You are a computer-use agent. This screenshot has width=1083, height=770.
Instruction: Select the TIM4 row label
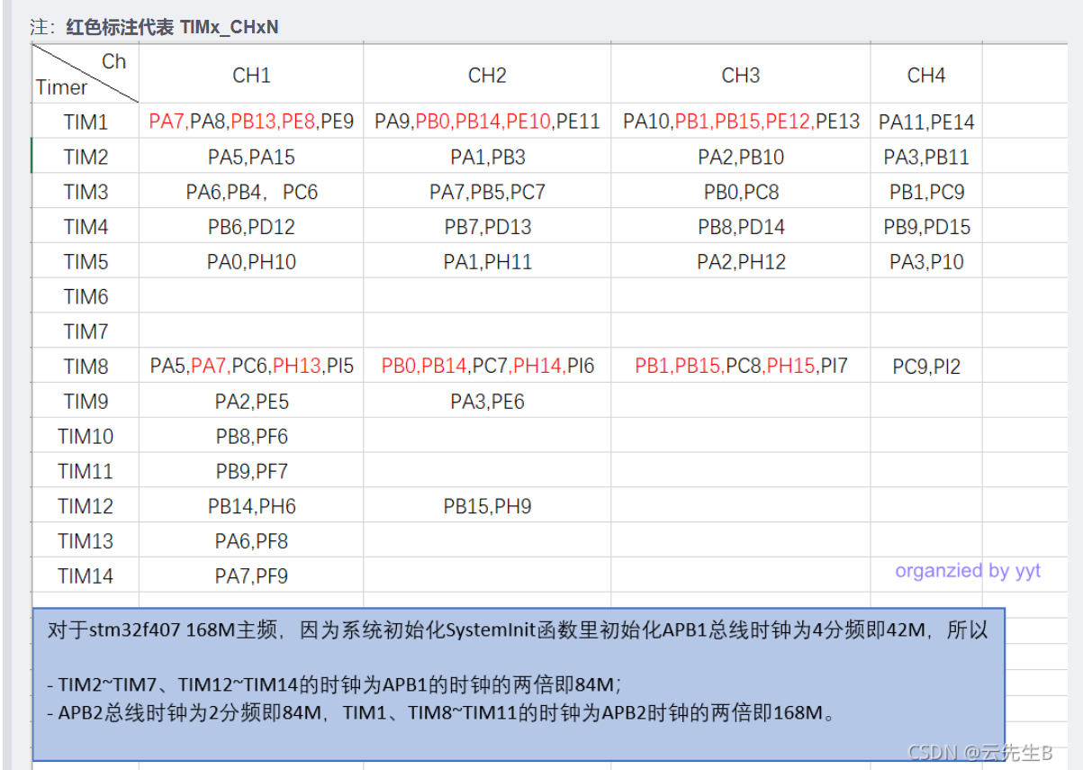click(x=86, y=227)
